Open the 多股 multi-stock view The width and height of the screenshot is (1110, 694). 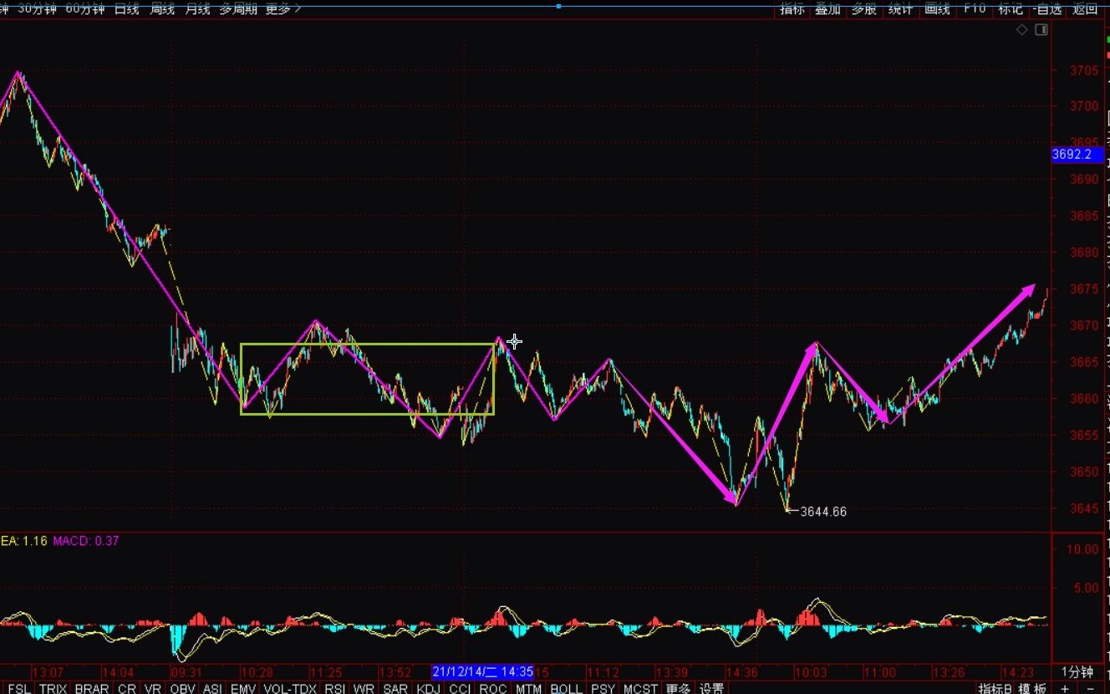coord(864,8)
